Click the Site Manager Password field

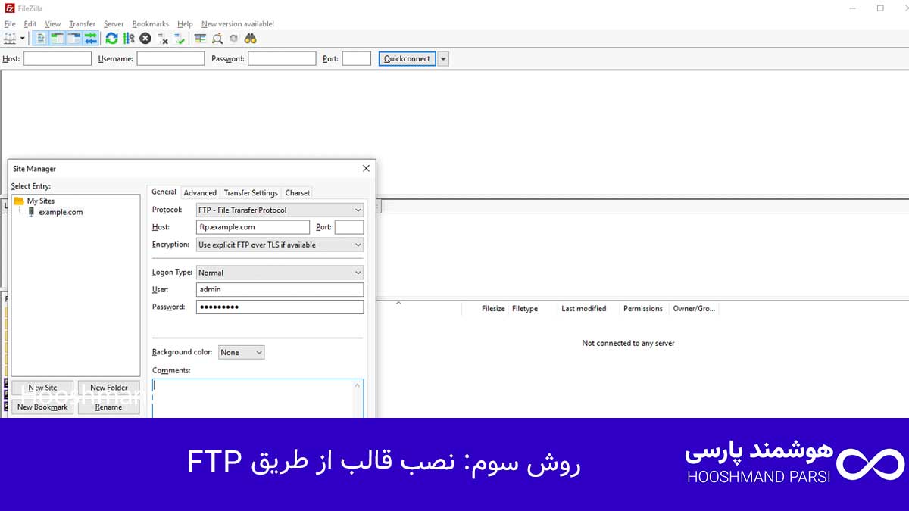tap(280, 307)
